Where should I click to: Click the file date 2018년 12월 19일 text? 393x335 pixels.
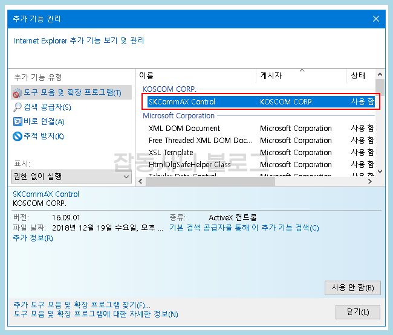(108, 228)
